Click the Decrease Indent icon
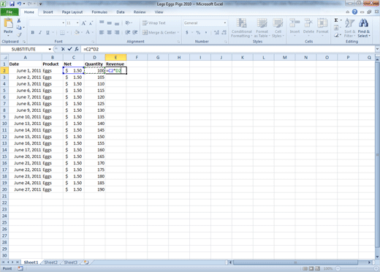Screen dimensions: 380x272 click(127, 32)
